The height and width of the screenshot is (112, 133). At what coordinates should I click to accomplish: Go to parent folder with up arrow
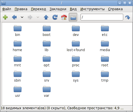pyautogui.click(x=46, y=17)
